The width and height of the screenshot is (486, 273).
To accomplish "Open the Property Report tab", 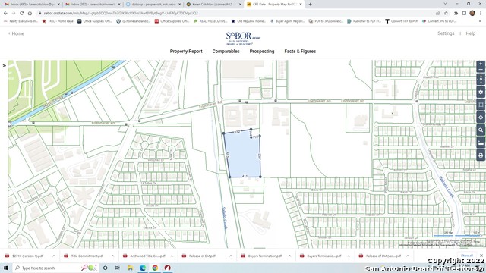I will 186,52.
